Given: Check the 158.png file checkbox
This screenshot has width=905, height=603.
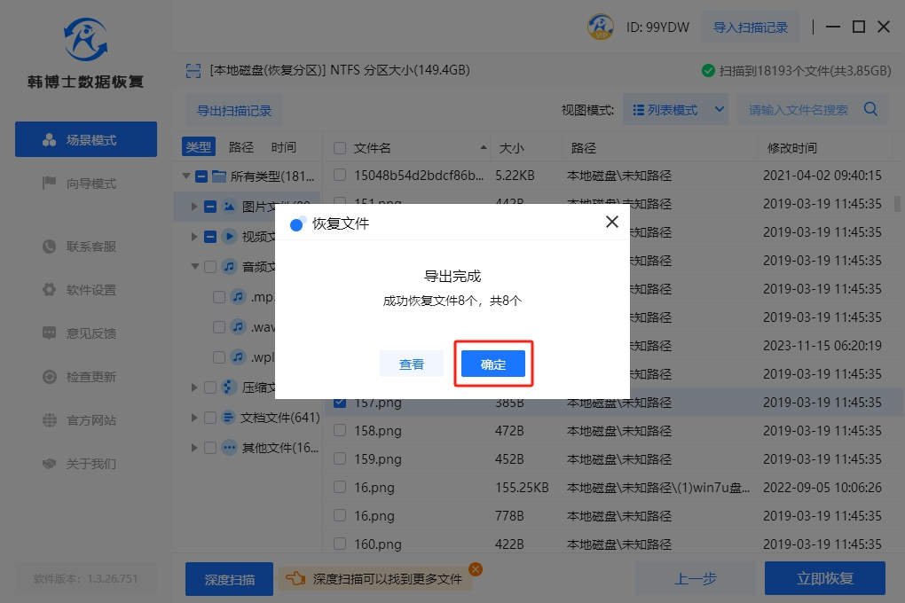Looking at the screenshot, I should pyautogui.click(x=340, y=431).
